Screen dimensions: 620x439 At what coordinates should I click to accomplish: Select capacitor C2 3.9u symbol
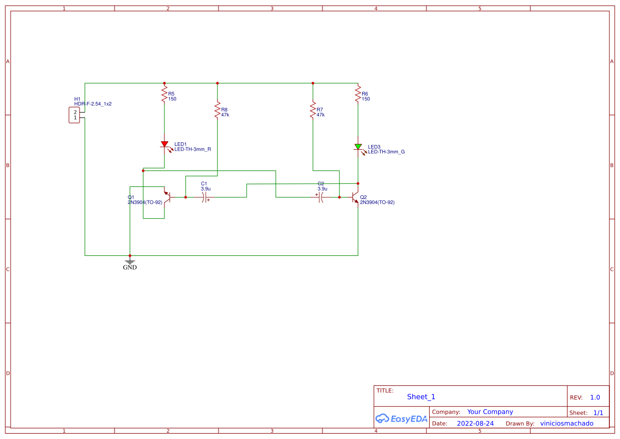[320, 197]
